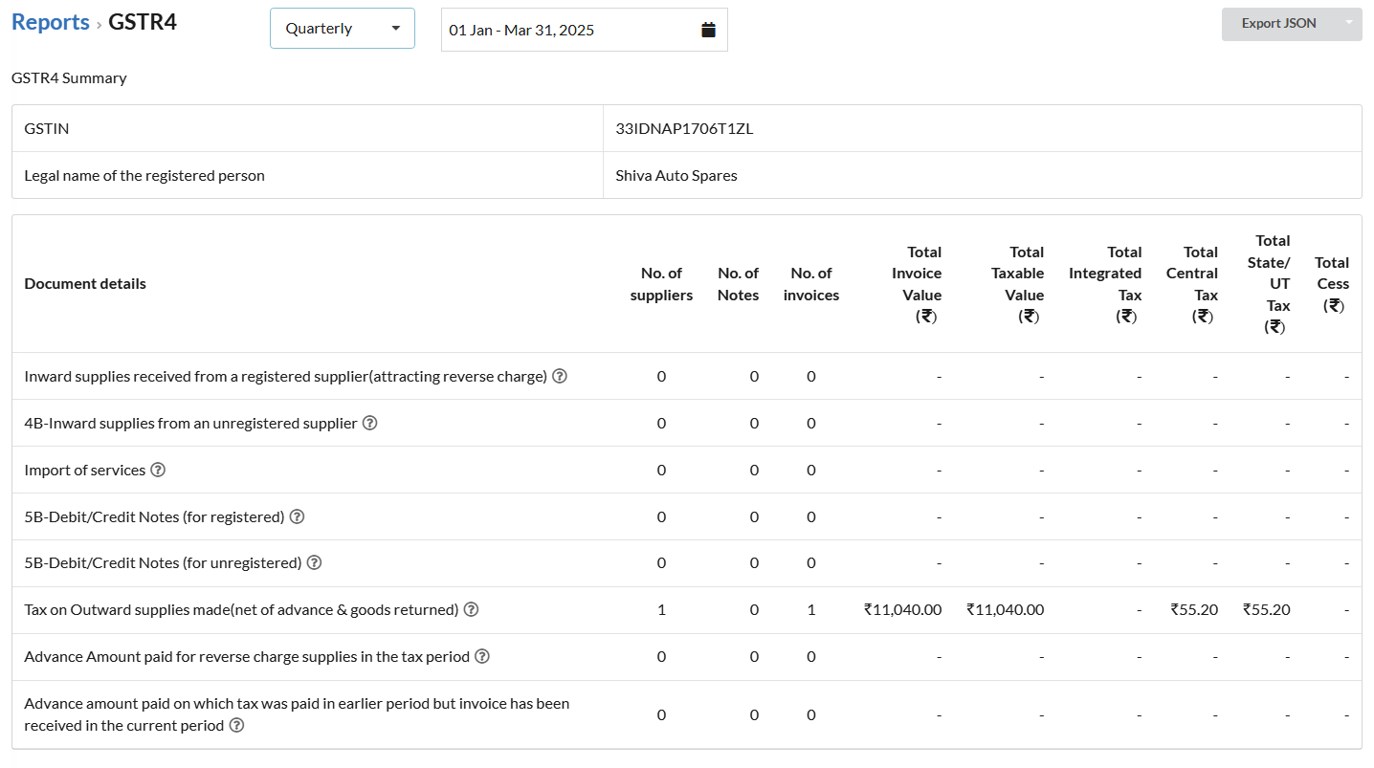Click the GSTIN field label
Screen dimensions: 1374x768
(x=46, y=128)
